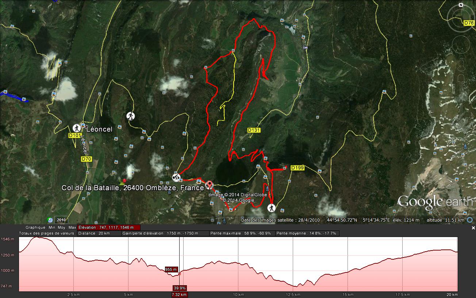Click the 2010 historical imagery date button
Image resolution: width=476 pixels, height=298 pixels.
[61, 220]
